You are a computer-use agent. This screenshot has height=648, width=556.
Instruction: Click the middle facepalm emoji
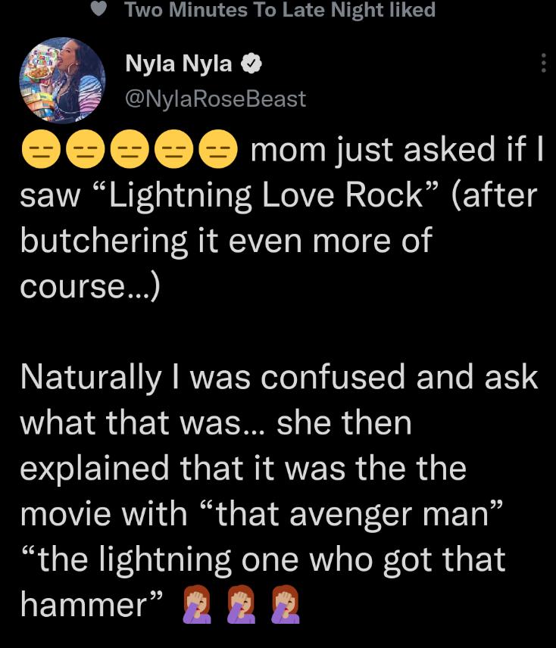click(240, 603)
